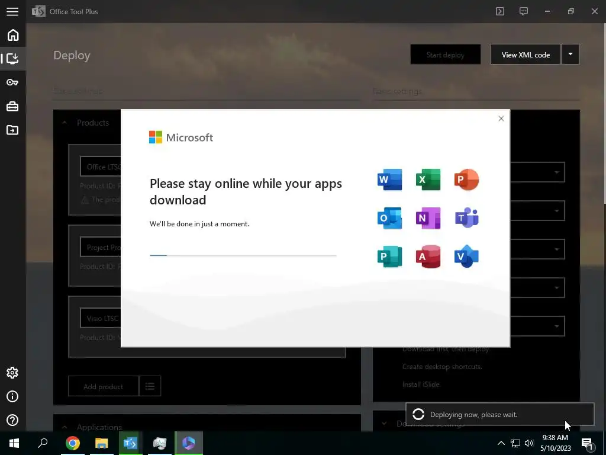Viewport: 606px width, 455px height.
Task: Expand the Download settings section
Action: [x=384, y=424]
